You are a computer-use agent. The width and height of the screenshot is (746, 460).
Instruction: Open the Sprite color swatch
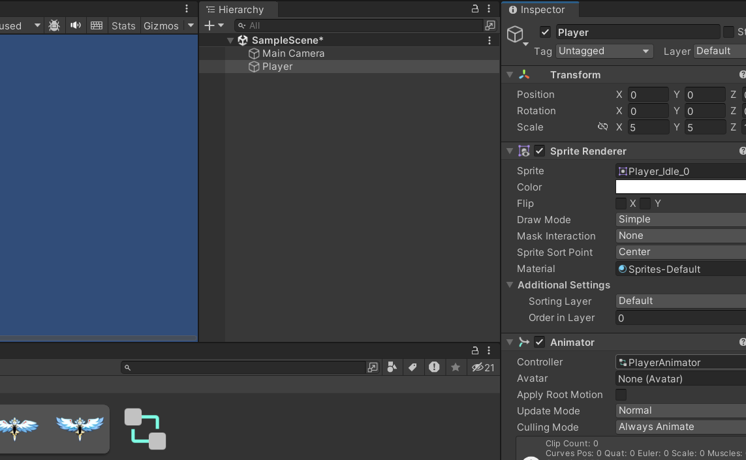(681, 187)
